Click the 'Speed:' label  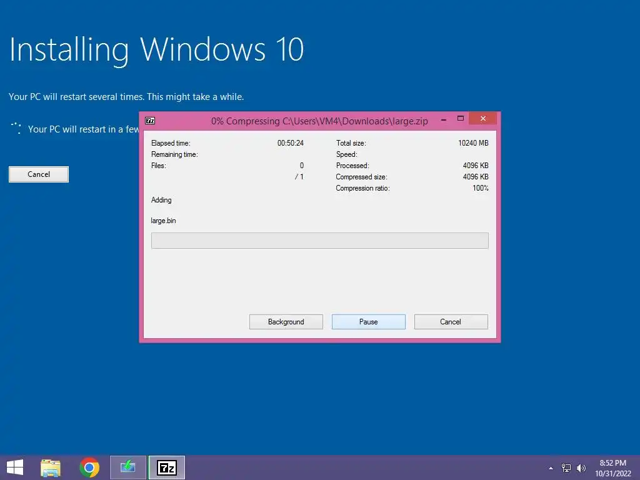coord(346,154)
